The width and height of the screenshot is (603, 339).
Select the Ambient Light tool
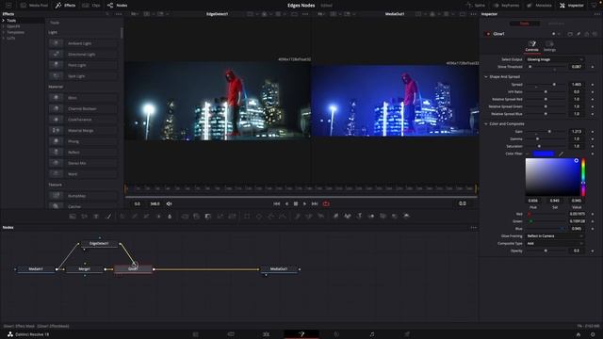pos(83,43)
